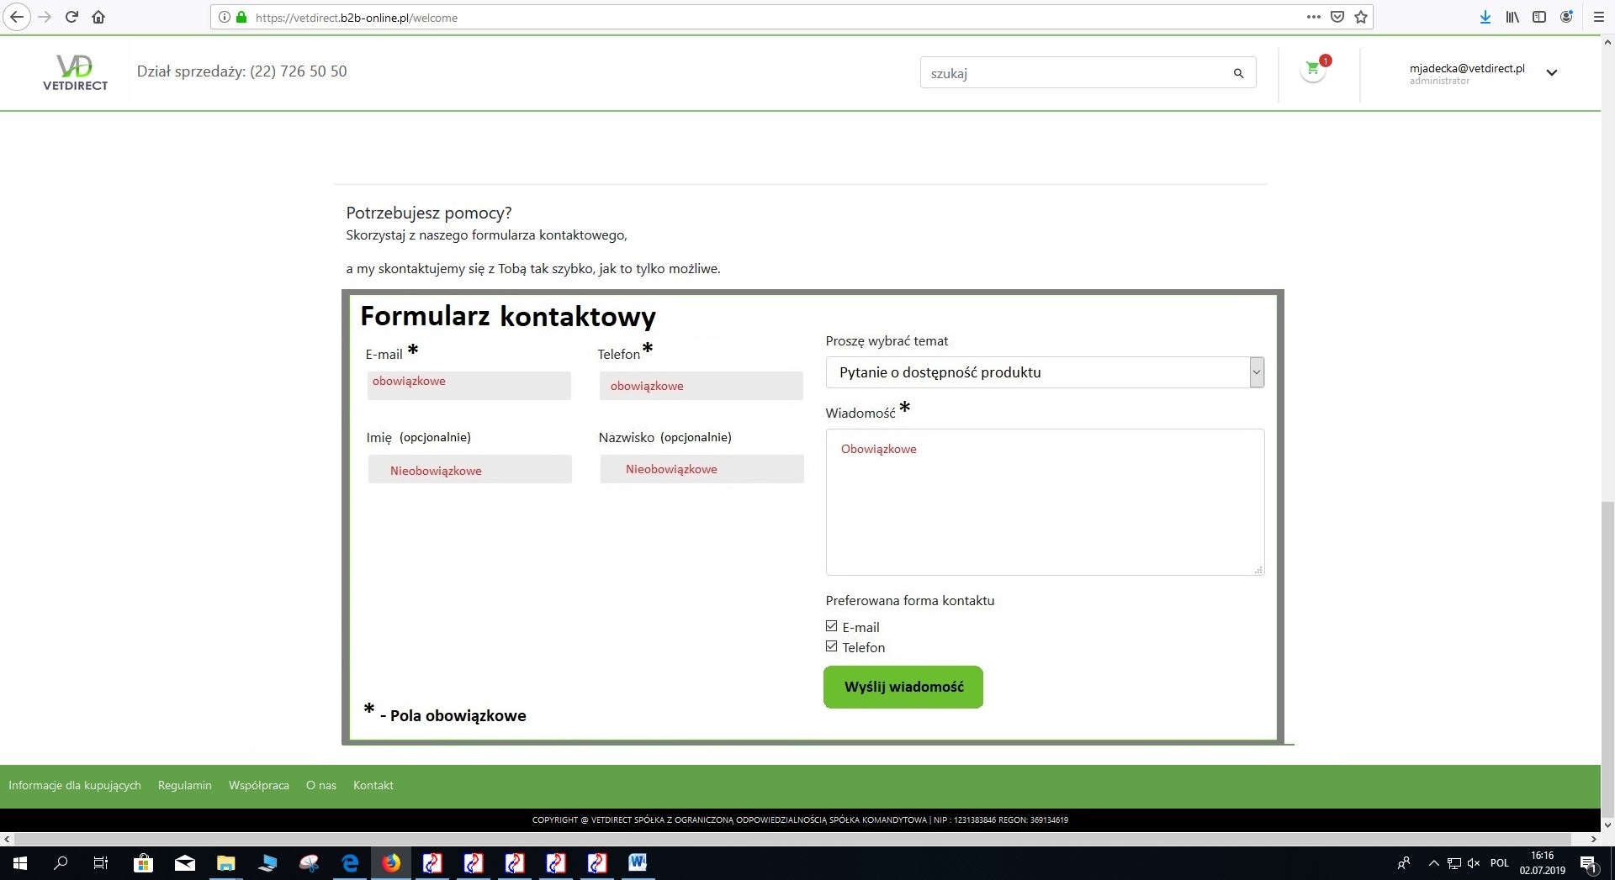Open Firefox downloads arrow
Image resolution: width=1615 pixels, height=880 pixels.
pos(1485,17)
